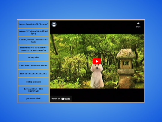Choose Camille, Michael Giacchino - Le Festin
Screen dimensions: 162x122
[34, 41]
